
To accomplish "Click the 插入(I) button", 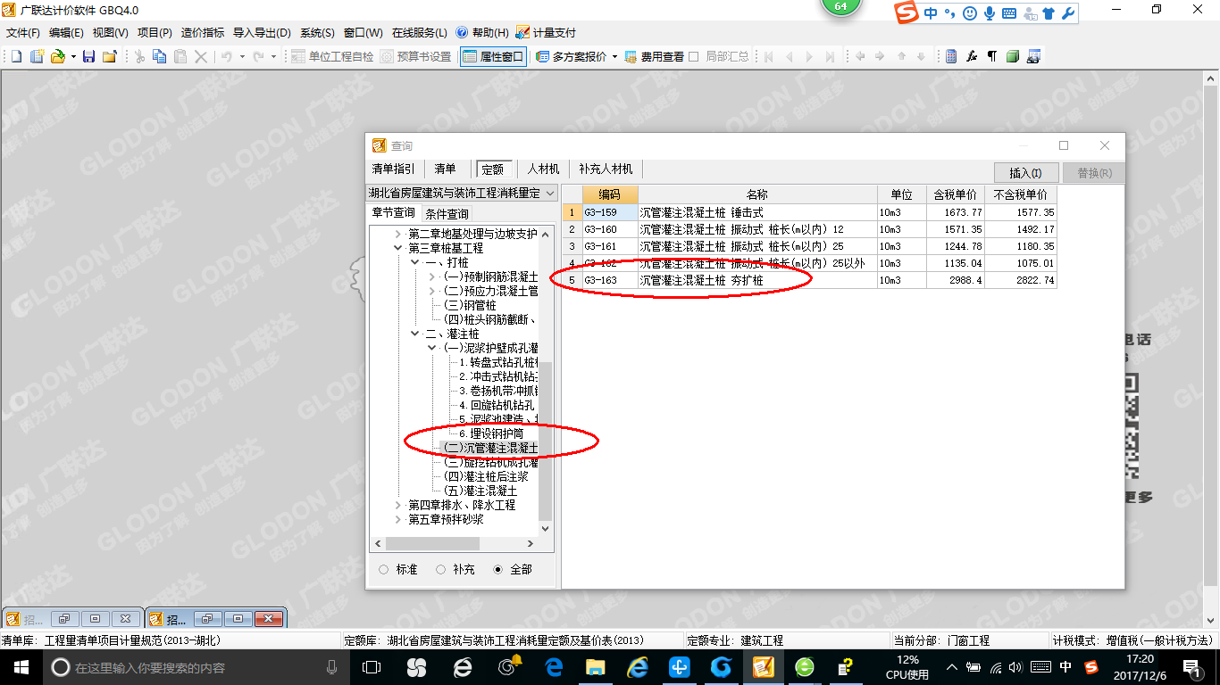I will 1026,173.
